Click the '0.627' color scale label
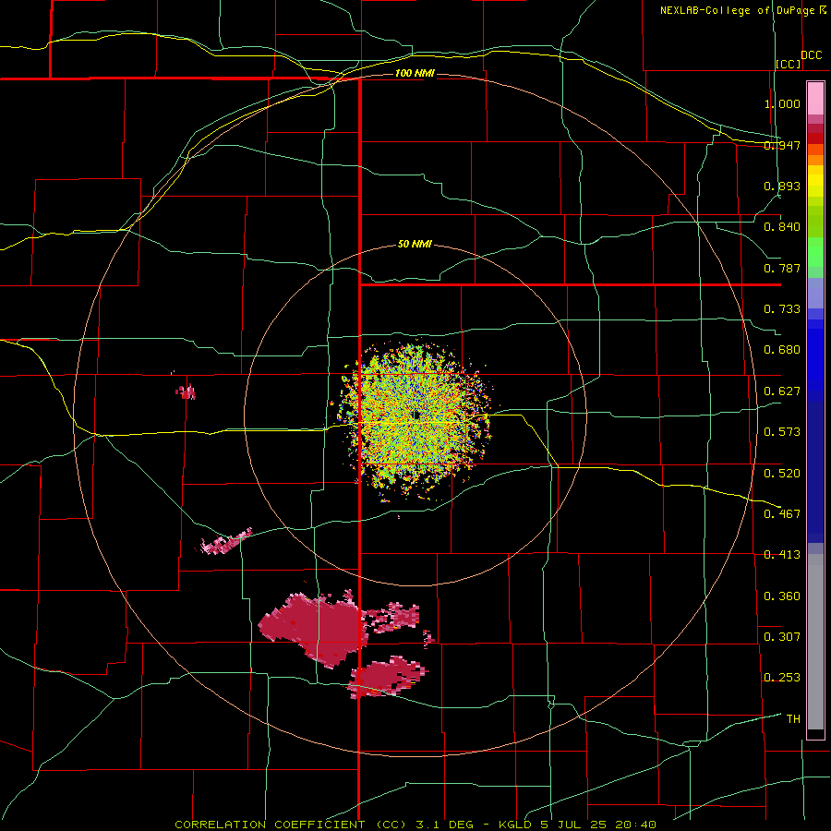 [782, 391]
